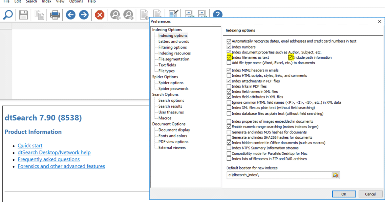This screenshot has height=202, width=385.
Task: Open File types in the preferences tree
Action: [x=166, y=71]
